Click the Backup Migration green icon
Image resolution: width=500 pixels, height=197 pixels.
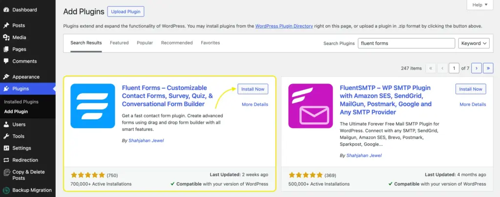click(x=6, y=190)
